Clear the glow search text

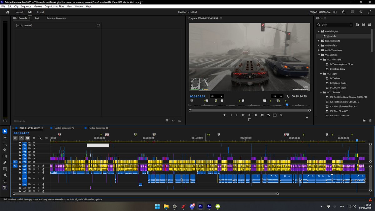(351, 24)
